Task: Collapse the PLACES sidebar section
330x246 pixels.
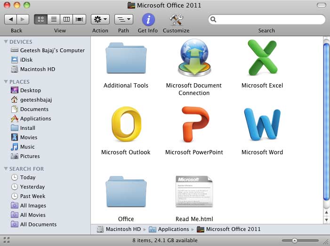Action: coord(6,81)
